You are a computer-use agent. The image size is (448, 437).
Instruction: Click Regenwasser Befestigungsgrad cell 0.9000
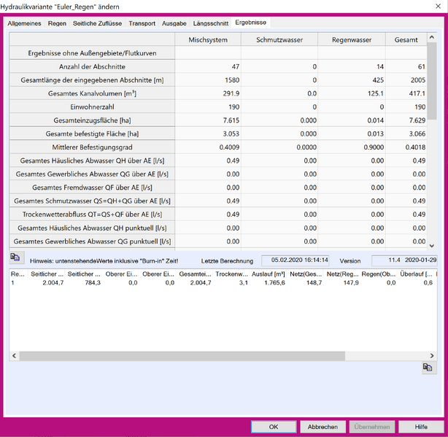352,147
